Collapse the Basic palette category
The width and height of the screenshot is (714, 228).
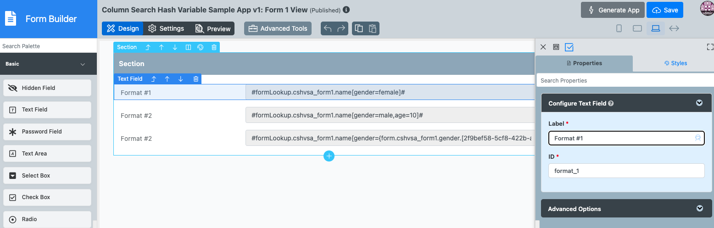pyautogui.click(x=83, y=64)
